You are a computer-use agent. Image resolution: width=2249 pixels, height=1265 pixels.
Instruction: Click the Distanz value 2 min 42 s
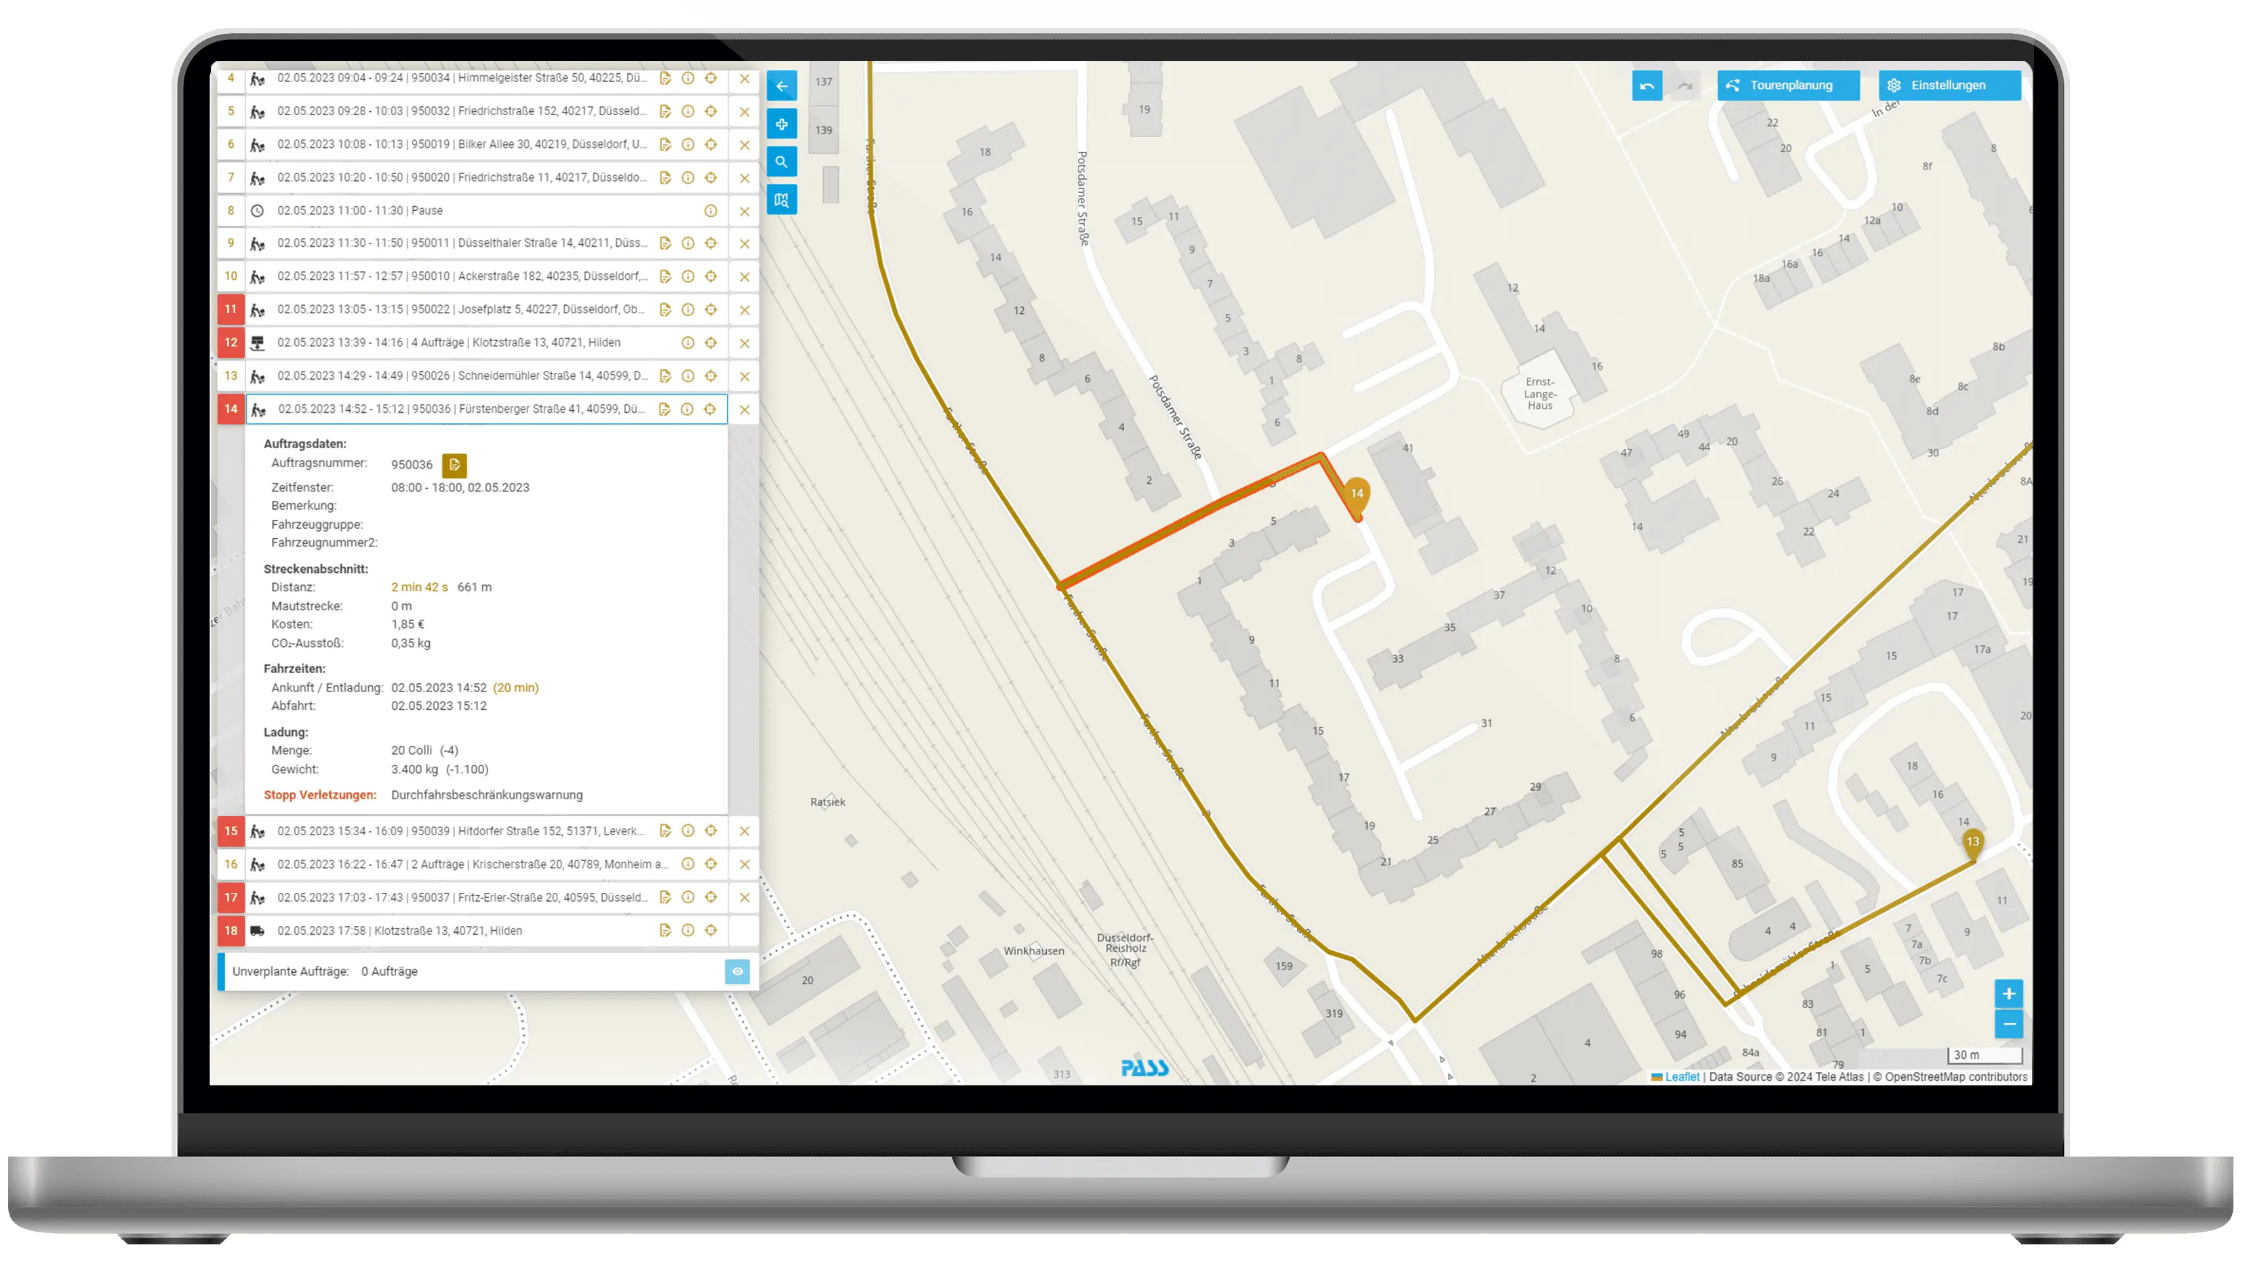419,588
